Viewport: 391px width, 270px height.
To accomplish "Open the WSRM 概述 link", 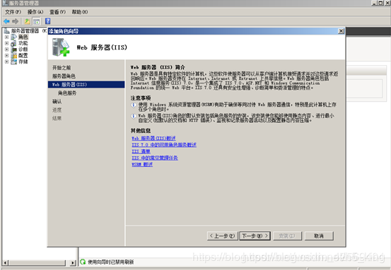I will tap(142, 165).
